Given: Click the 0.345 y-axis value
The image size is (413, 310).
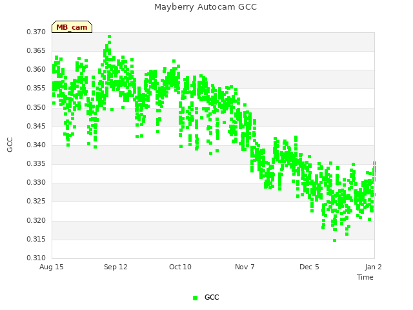Looking at the screenshot, I should [x=36, y=127].
